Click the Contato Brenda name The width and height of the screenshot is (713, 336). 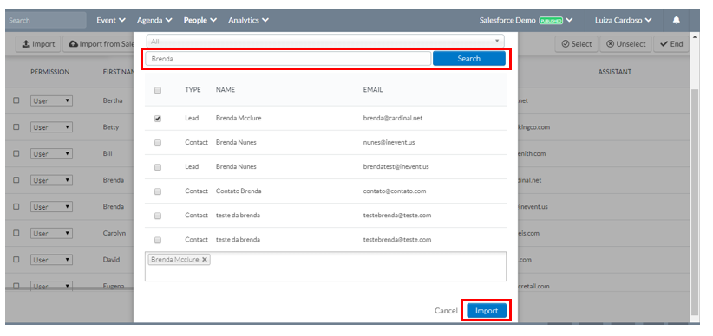(239, 191)
